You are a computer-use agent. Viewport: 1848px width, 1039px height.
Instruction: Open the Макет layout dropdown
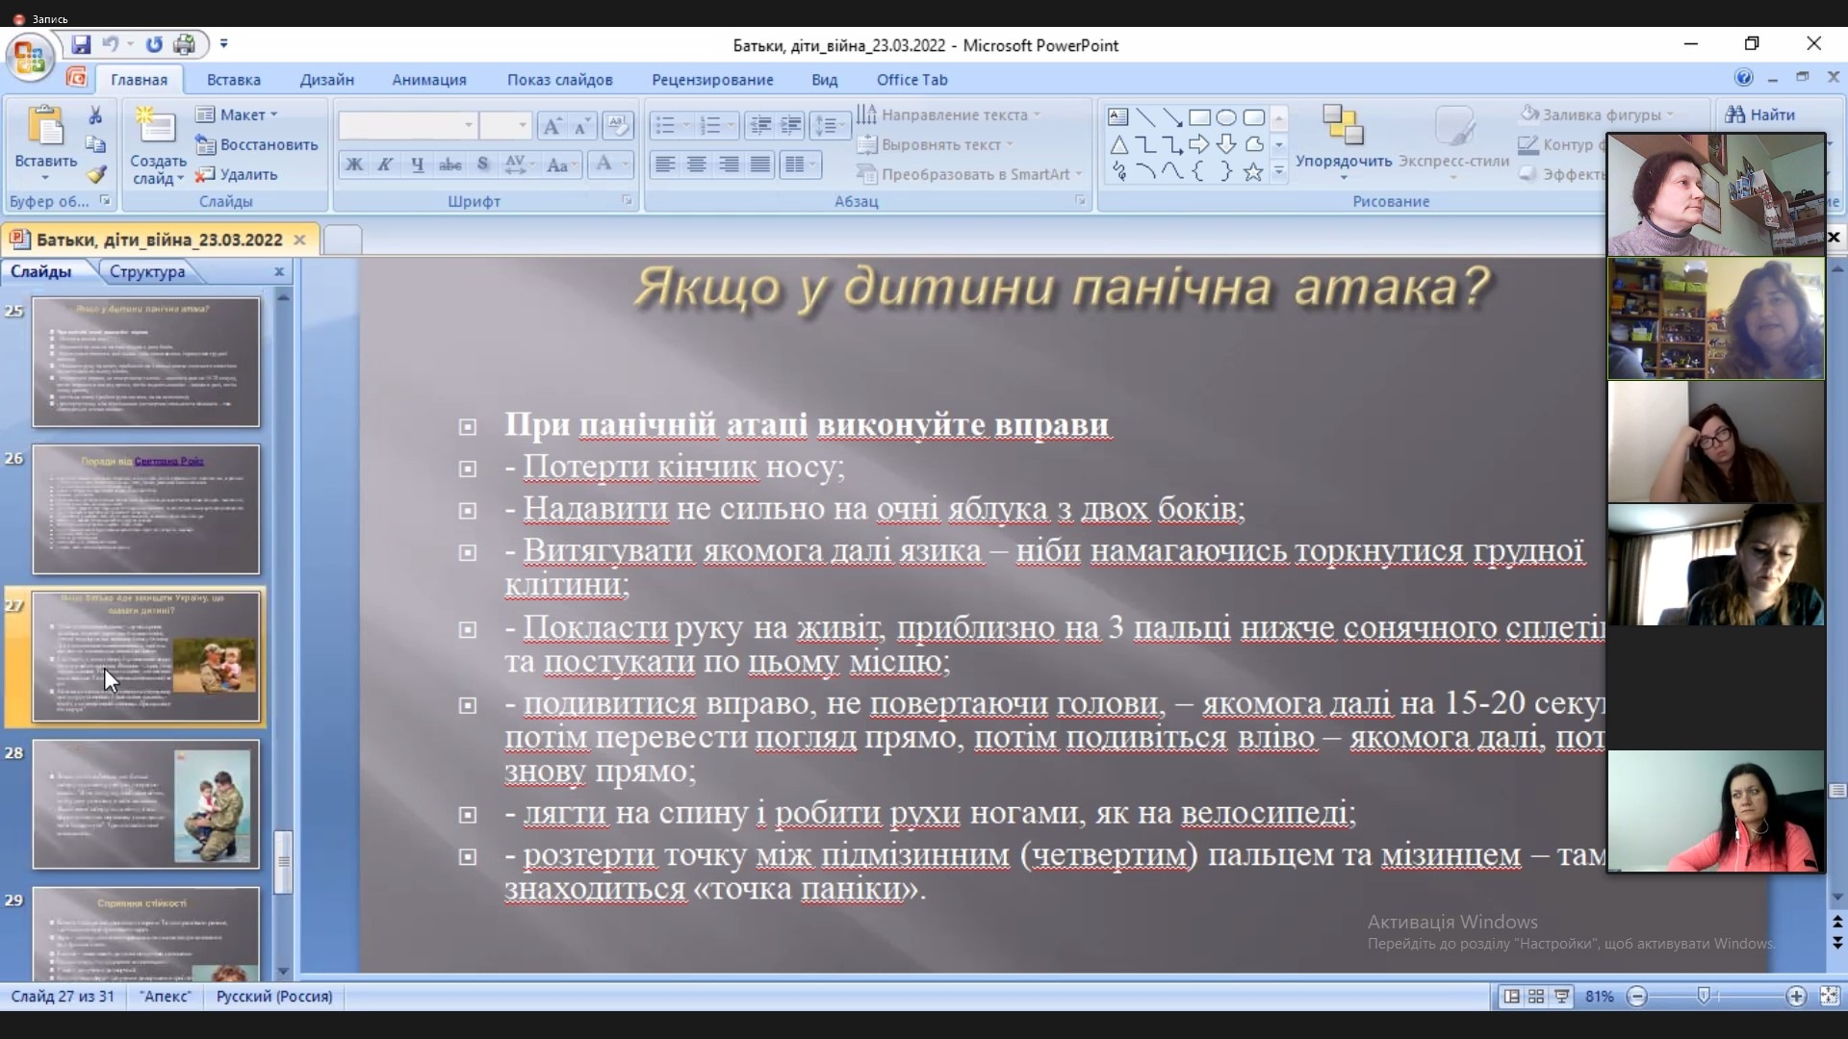tap(239, 114)
